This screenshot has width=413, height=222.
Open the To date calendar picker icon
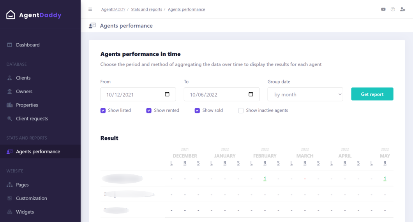251,94
